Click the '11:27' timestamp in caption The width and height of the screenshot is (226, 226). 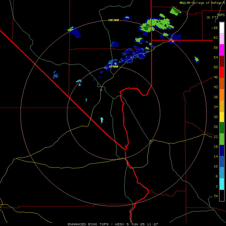pos(153,224)
